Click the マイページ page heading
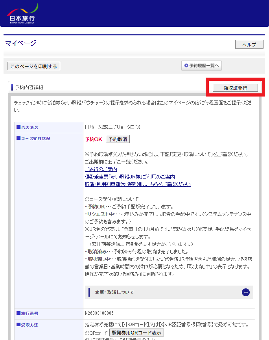This screenshot has width=269, height=340. pos(21,43)
